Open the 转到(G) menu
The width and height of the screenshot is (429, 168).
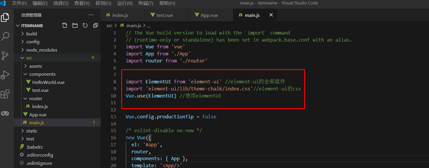103,3
